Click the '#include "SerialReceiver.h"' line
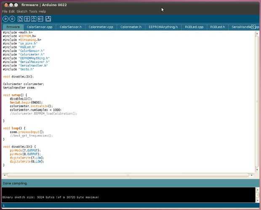The width and height of the screenshot is (261, 210). pos(26,62)
